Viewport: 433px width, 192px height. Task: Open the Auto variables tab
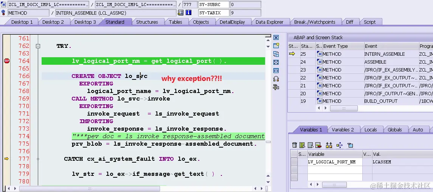tap(417, 130)
